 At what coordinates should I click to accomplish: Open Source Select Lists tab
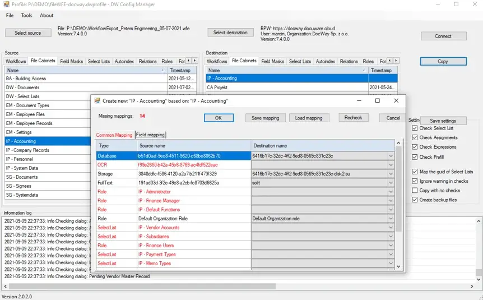click(x=99, y=61)
